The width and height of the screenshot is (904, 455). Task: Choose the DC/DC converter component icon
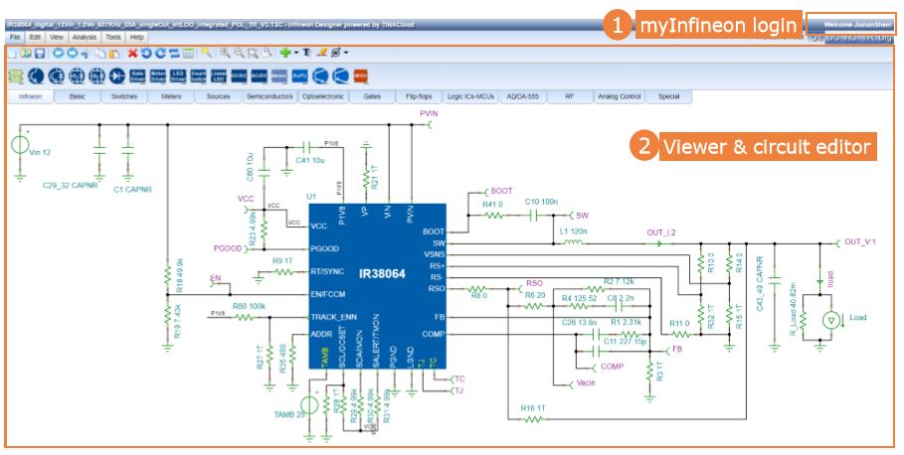238,76
